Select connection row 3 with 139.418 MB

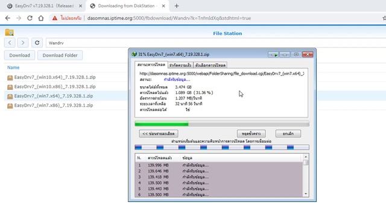(x=219, y=177)
